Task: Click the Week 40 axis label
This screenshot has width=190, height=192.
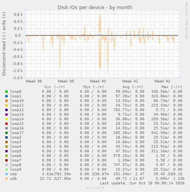Action: pos(98,81)
